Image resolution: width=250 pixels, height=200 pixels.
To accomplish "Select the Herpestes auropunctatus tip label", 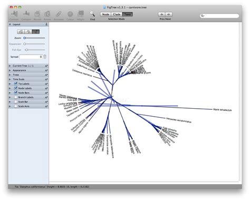I will point(179,120).
